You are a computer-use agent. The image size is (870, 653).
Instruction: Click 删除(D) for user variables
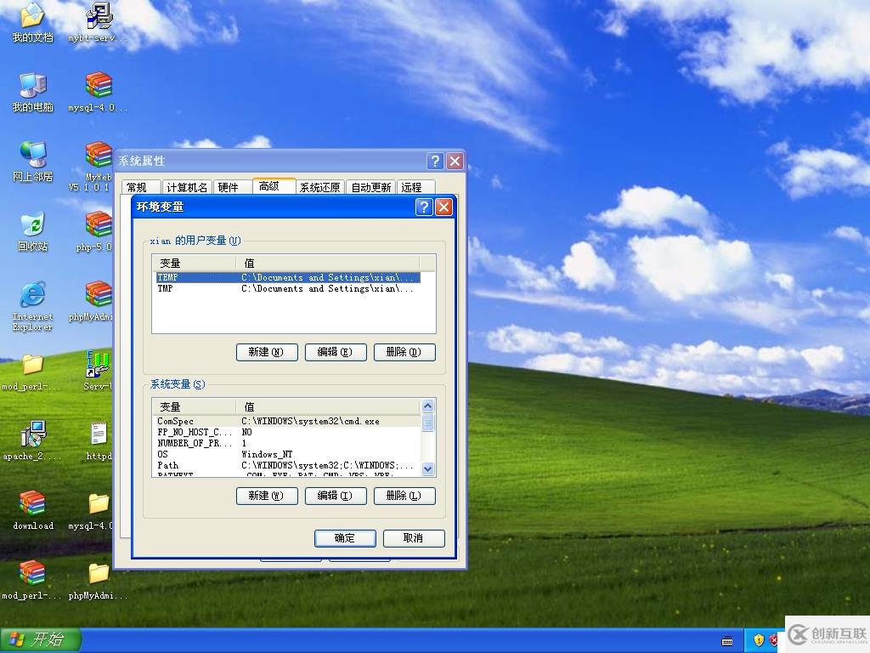(x=404, y=352)
